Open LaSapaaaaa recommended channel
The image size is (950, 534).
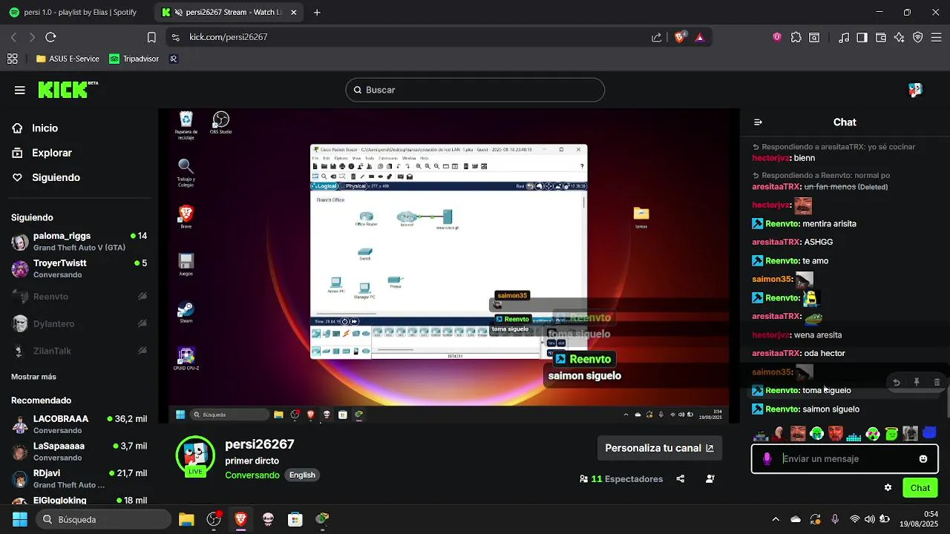click(79, 452)
